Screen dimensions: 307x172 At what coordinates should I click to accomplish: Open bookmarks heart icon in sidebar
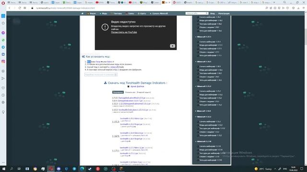(3, 88)
